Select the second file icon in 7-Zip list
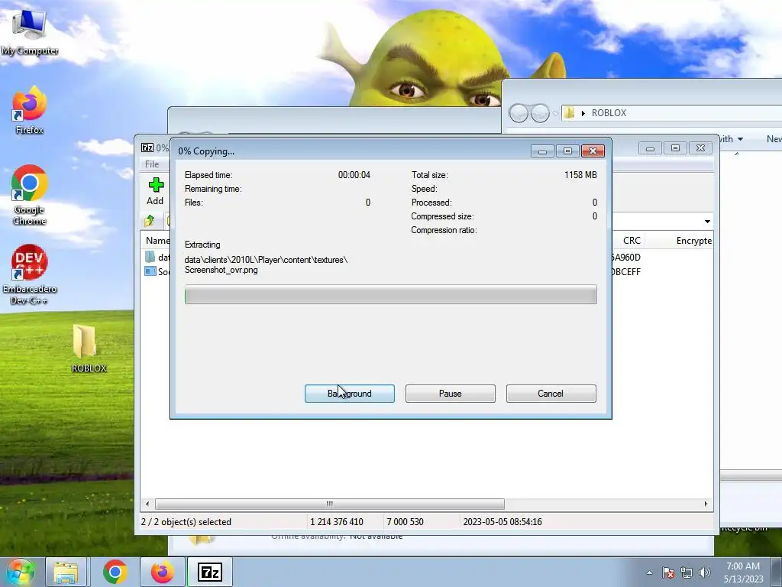Screen dimensions: 782x587 click(x=150, y=271)
